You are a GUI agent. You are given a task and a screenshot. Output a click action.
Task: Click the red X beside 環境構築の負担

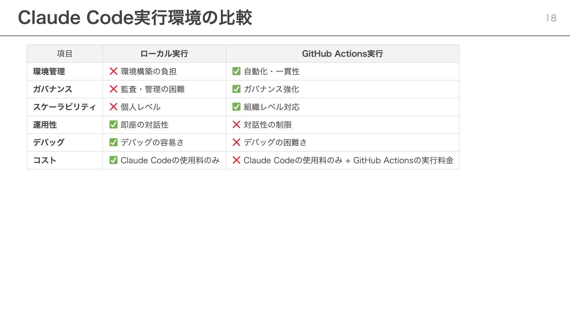(113, 71)
